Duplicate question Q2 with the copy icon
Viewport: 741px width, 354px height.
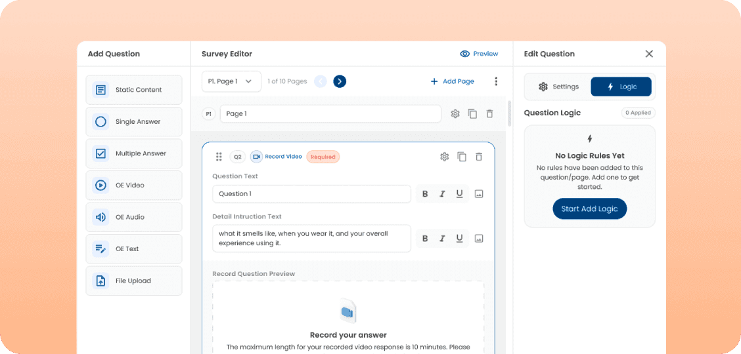point(462,157)
